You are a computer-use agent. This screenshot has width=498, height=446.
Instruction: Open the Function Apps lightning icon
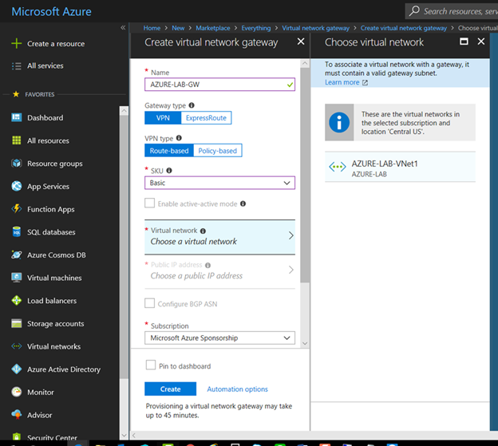click(x=16, y=209)
